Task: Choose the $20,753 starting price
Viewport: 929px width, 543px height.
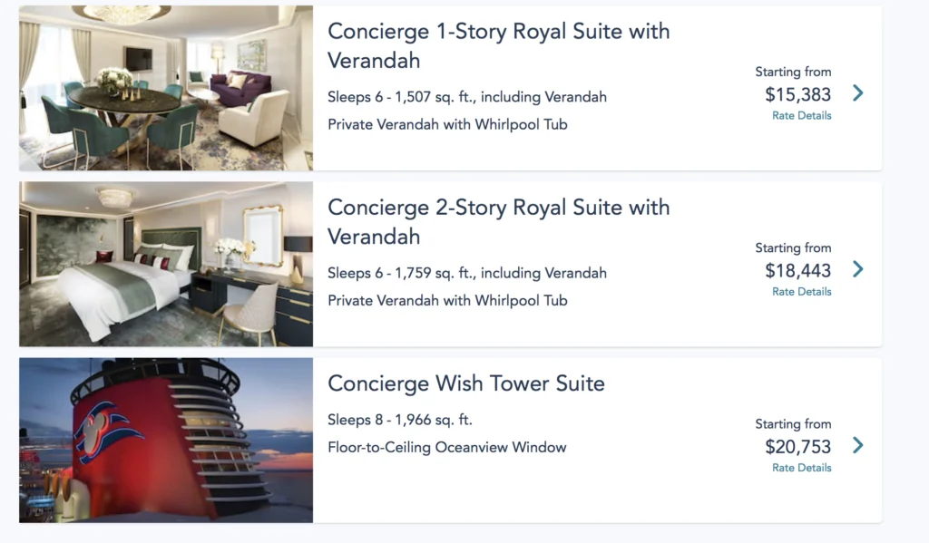Action: 797,446
